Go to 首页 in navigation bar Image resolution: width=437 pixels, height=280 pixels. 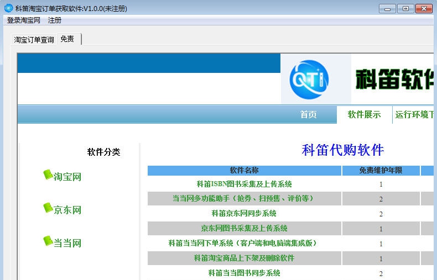pos(308,114)
